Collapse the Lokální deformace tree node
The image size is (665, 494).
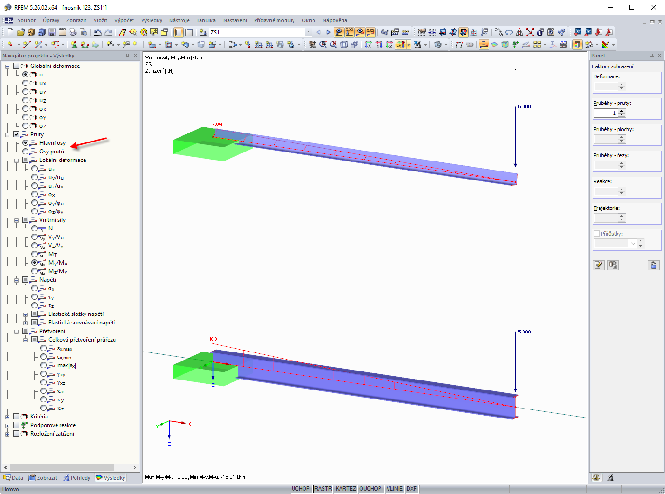tap(17, 160)
